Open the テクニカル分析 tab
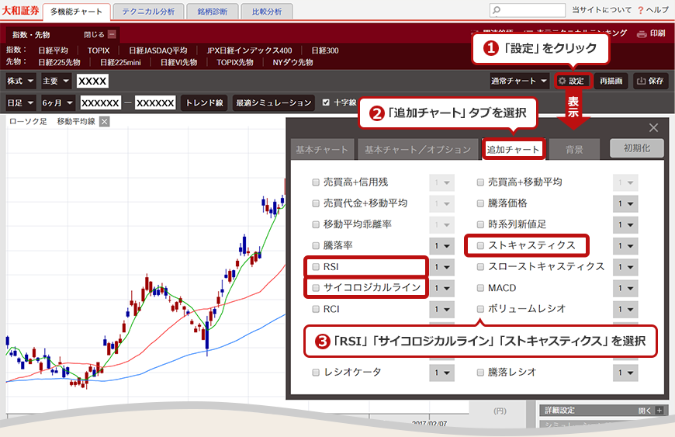Image resolution: width=675 pixels, height=437 pixels. click(148, 12)
